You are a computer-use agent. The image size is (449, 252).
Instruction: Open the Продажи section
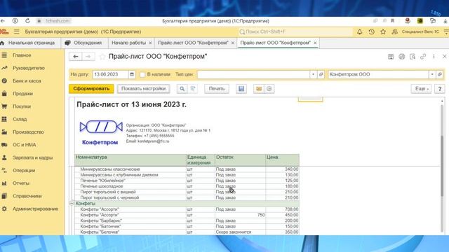coord(22,94)
